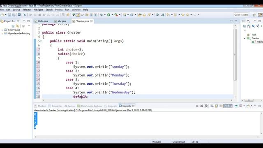The height and width of the screenshot is (148, 263).
Task: Select FirstProject in Project Explorer
Action: point(14,30)
